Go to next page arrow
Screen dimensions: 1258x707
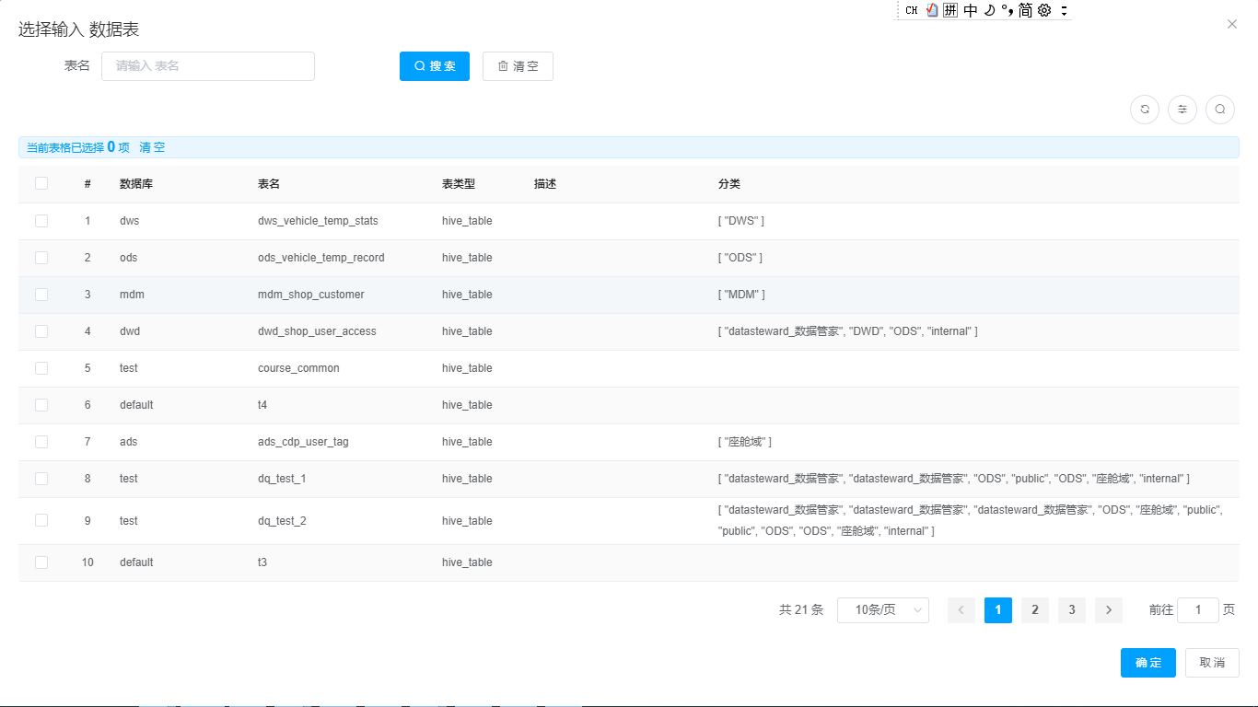[x=1109, y=609]
